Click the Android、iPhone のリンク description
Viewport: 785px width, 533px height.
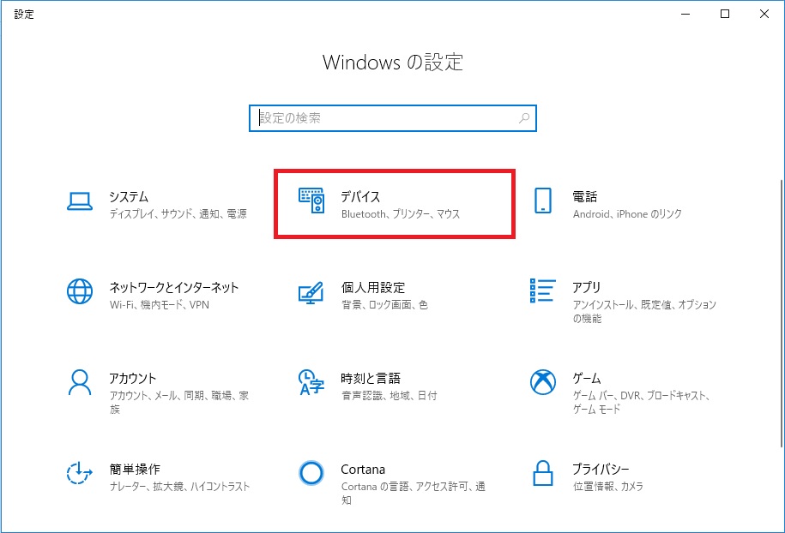click(627, 214)
